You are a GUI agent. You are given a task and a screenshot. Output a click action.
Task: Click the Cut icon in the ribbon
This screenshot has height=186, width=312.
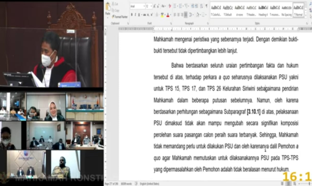pos(117,5)
